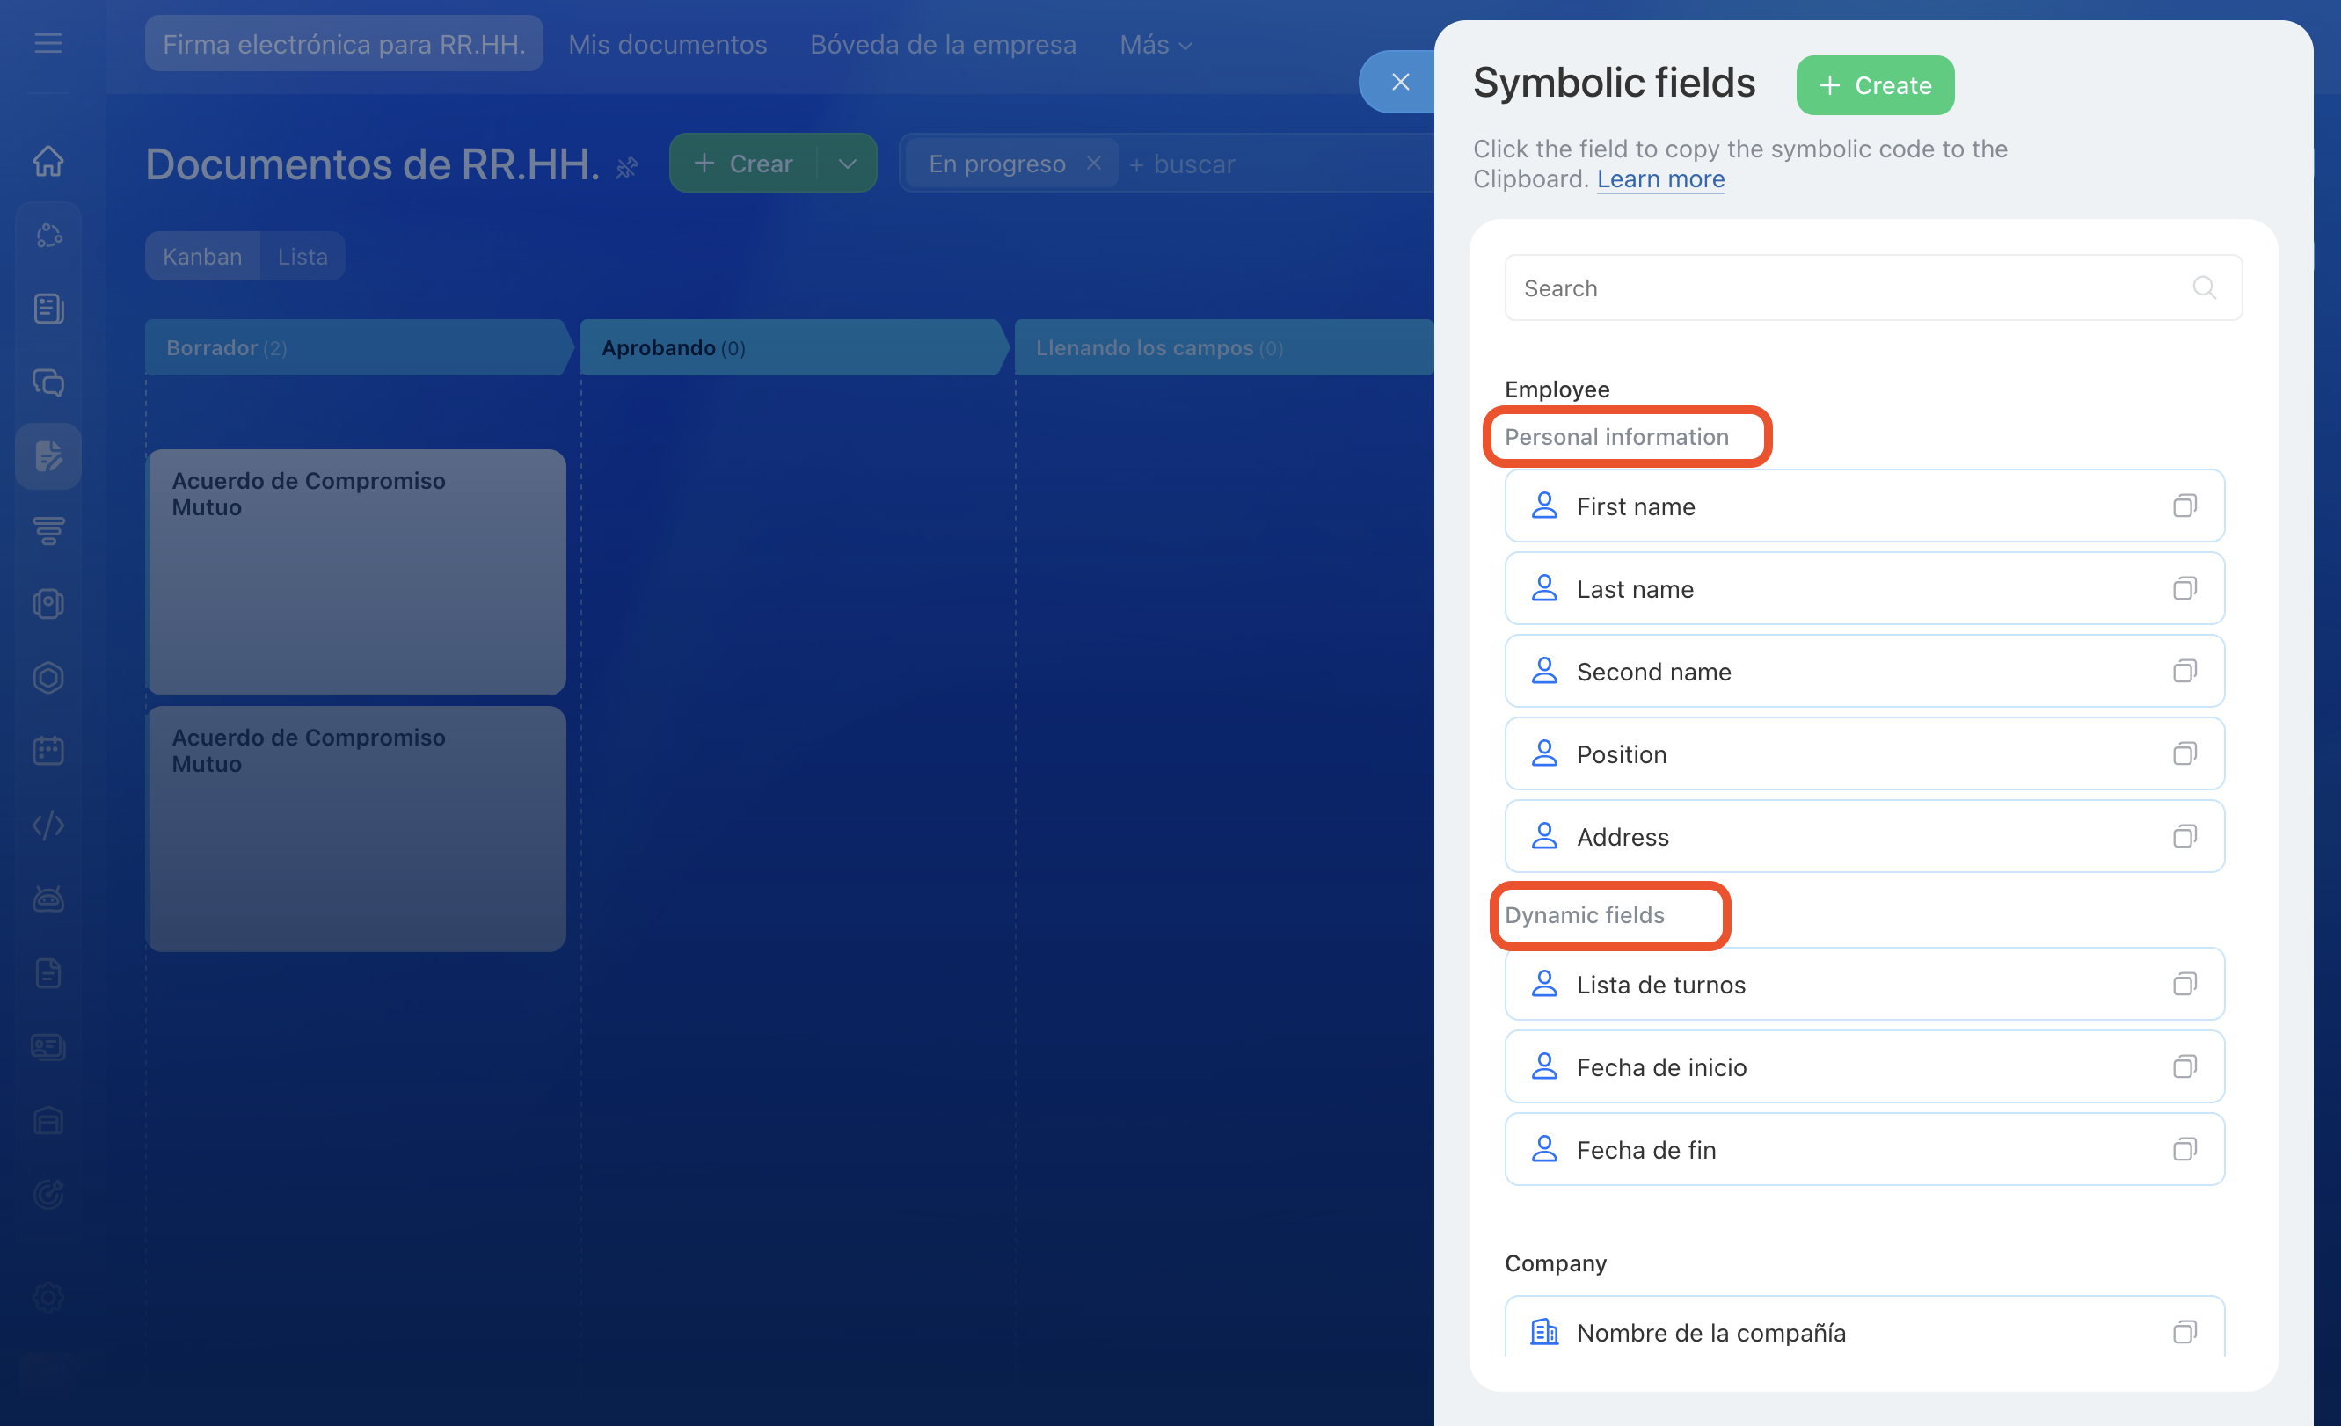Open Bóveda de la empresa tab

[943, 45]
